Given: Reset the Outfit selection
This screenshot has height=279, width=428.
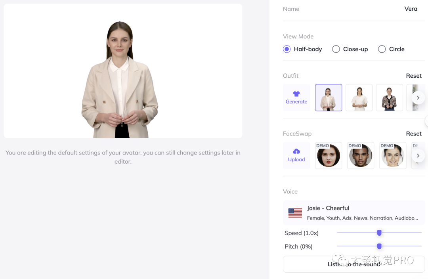Looking at the screenshot, I should (x=414, y=76).
